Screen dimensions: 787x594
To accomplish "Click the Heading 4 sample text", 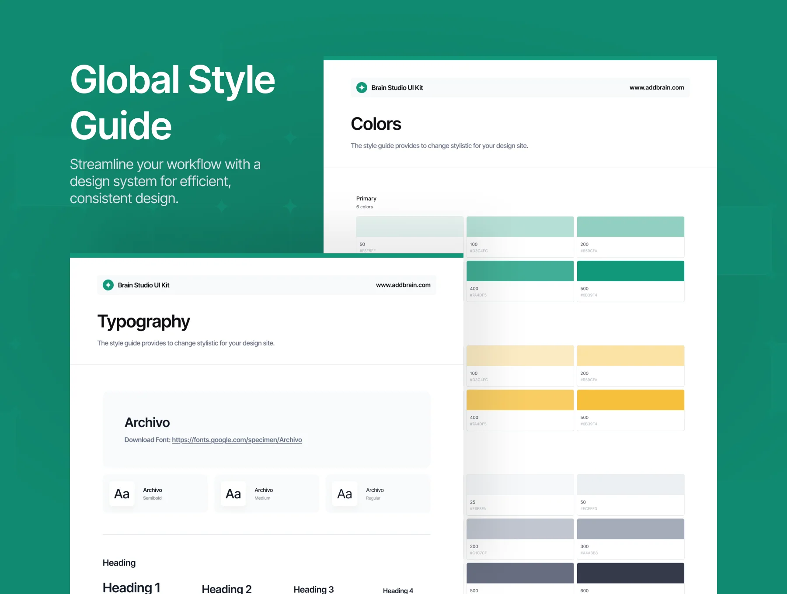I will (398, 591).
